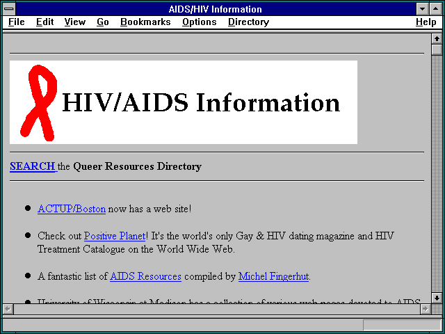The width and height of the screenshot is (445, 334).
Task: Open the File menu
Action: point(17,22)
